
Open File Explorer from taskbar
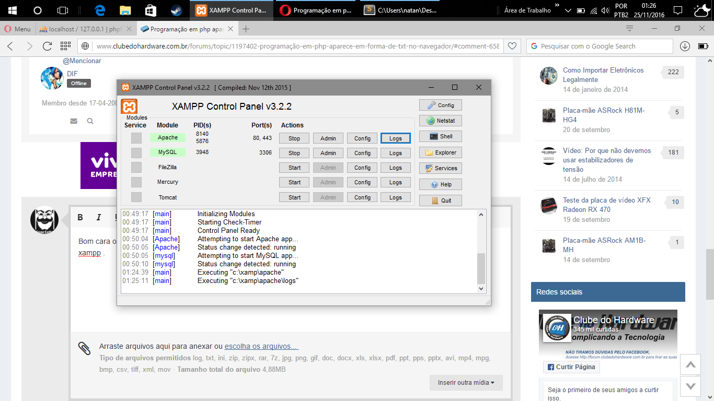pos(125,10)
